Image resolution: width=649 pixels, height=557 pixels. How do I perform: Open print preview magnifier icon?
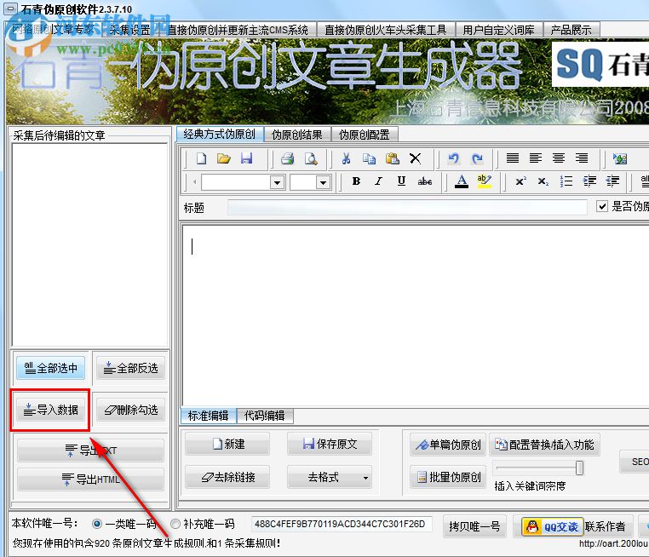[311, 158]
